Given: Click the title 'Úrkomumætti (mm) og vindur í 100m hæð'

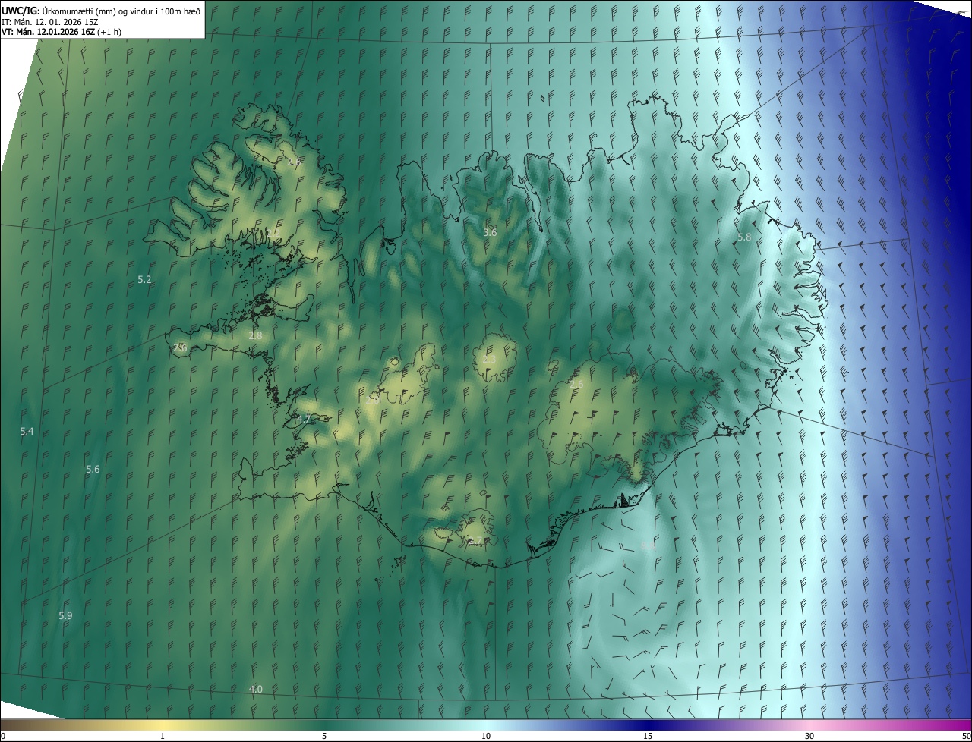Looking at the screenshot, I should [121, 11].
